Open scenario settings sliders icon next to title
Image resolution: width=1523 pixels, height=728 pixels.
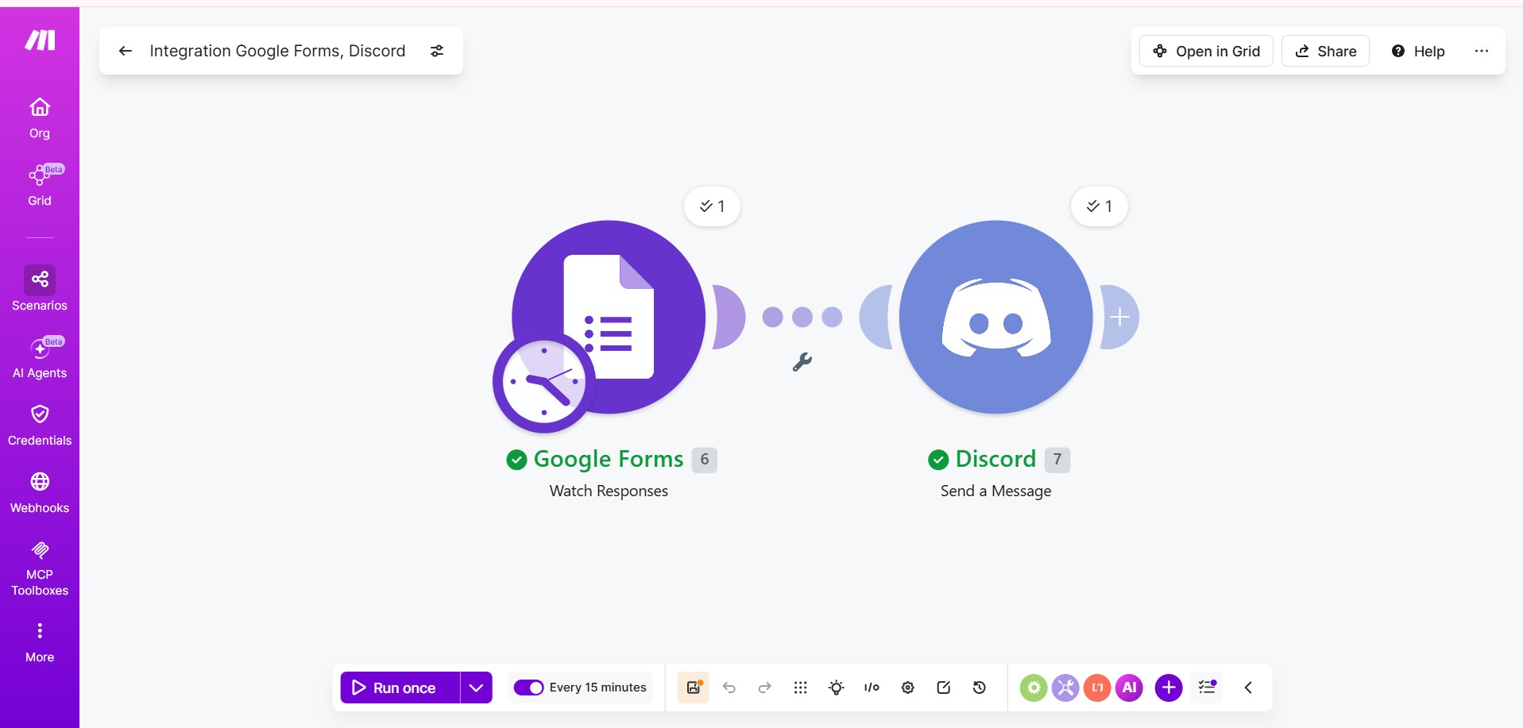click(437, 51)
